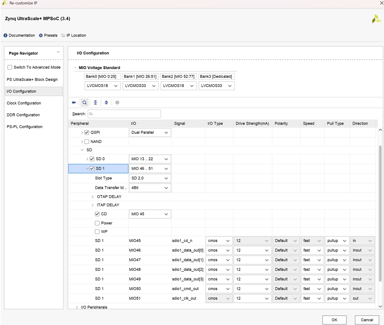Click the back arrow toolbar icon

pos(74,103)
